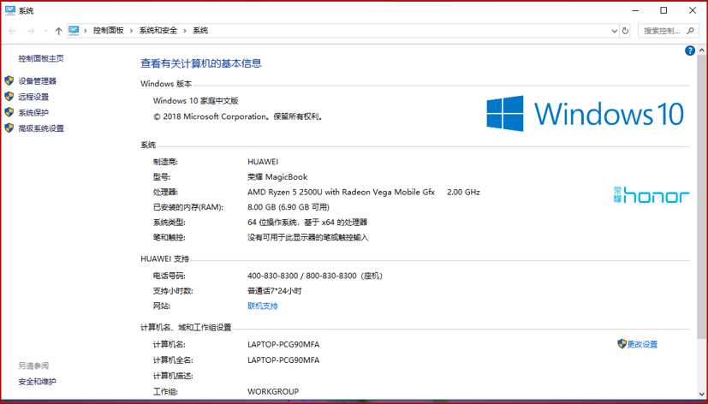Click the 计算机全名 value LAPTOP-PCG90MFA
708x404 pixels.
coord(283,360)
